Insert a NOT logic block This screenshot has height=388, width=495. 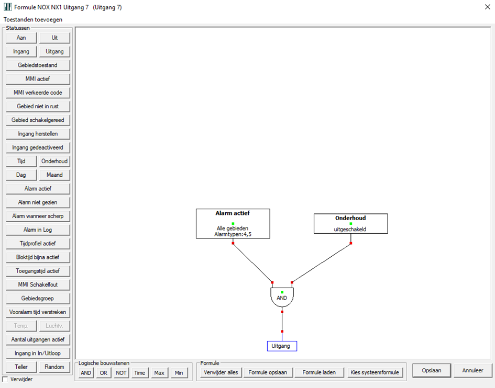click(x=121, y=373)
